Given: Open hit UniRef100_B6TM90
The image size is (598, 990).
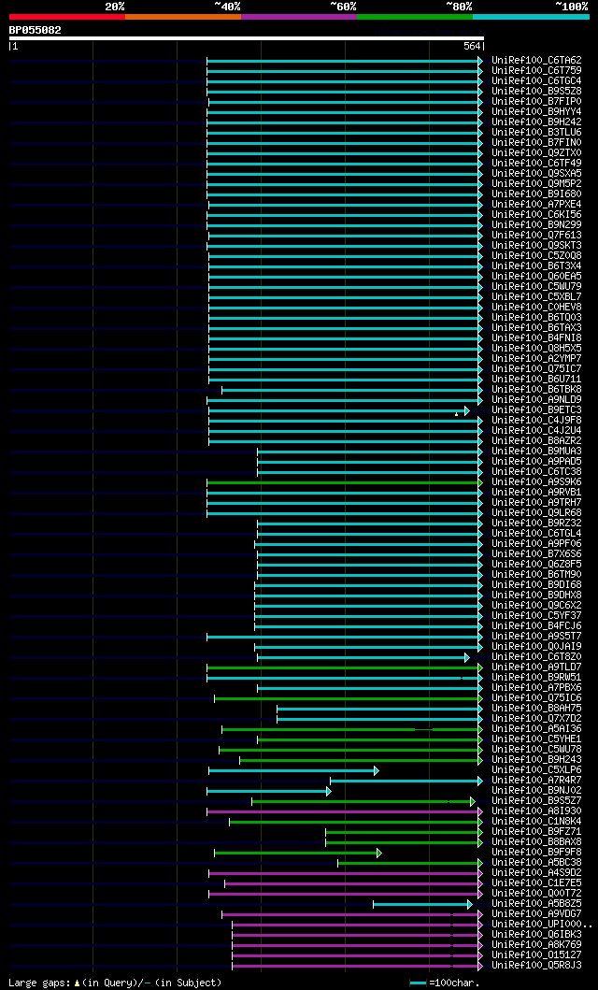Looking at the screenshot, I should pyautogui.click(x=537, y=575).
